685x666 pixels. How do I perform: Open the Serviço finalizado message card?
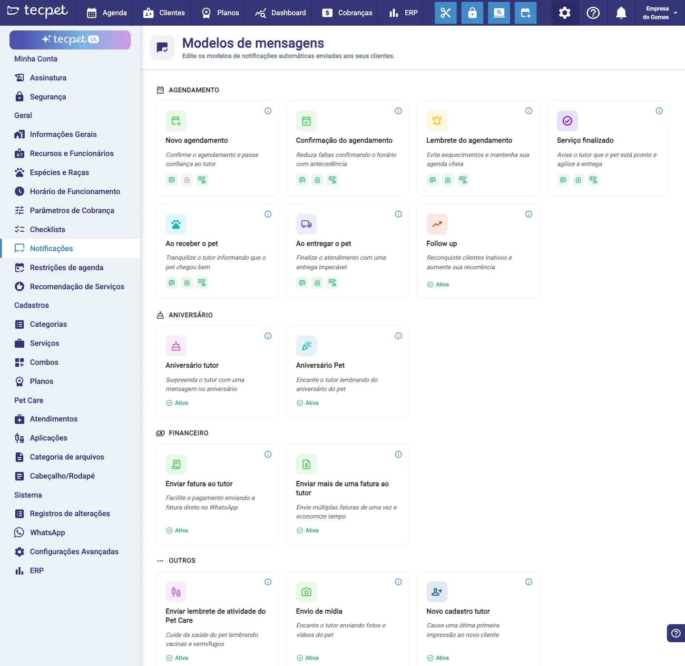[x=608, y=148]
